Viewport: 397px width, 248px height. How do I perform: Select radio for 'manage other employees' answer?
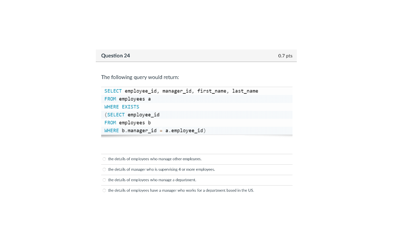coord(104,159)
